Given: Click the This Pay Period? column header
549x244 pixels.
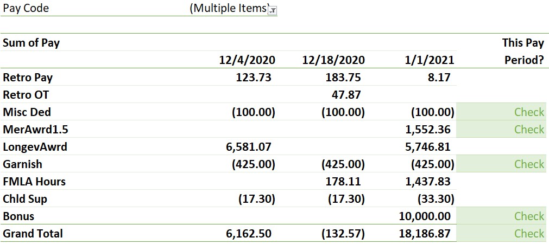Looking at the screenshot, I should click(x=523, y=52).
